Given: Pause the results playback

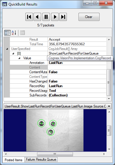Looking at the screenshot, I should (46, 17).
